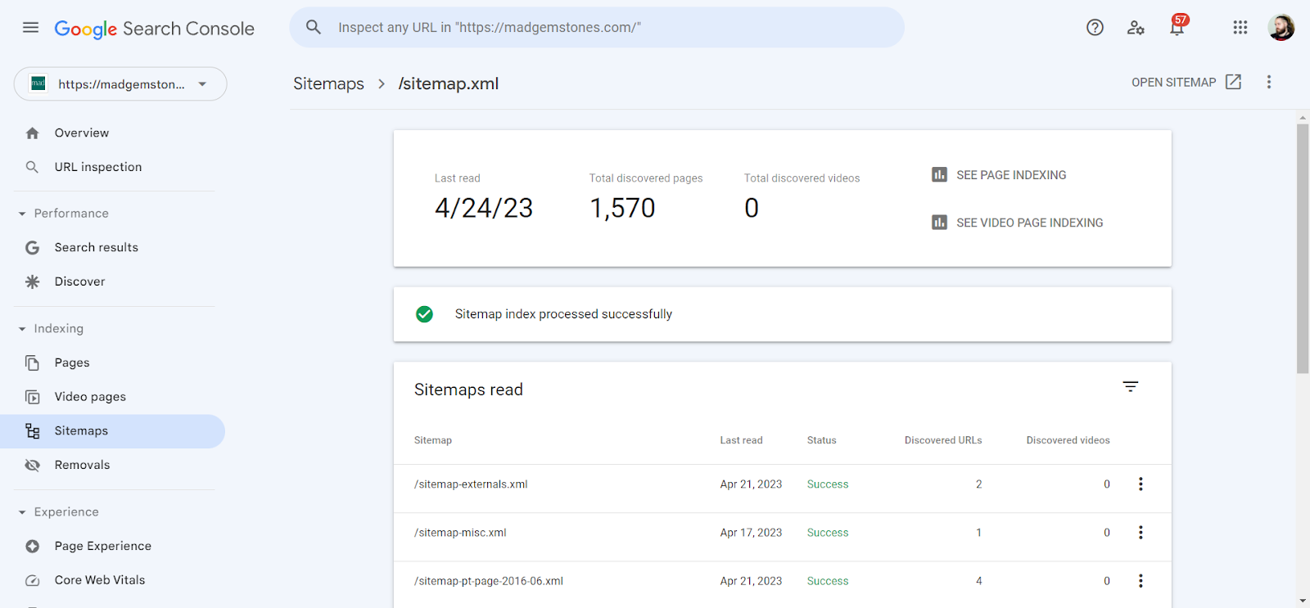Open the madgemstones property selector dropdown
The image size is (1310, 608).
[120, 83]
